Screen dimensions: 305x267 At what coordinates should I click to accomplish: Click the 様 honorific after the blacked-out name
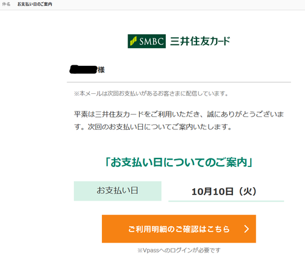[101, 70]
